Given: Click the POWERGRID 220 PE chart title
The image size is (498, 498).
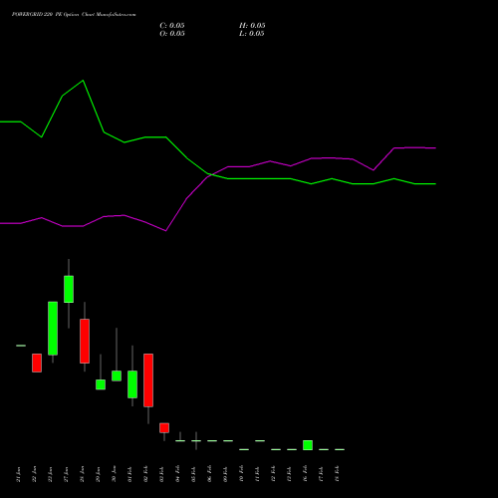Looking at the screenshot, I should 74,15.
